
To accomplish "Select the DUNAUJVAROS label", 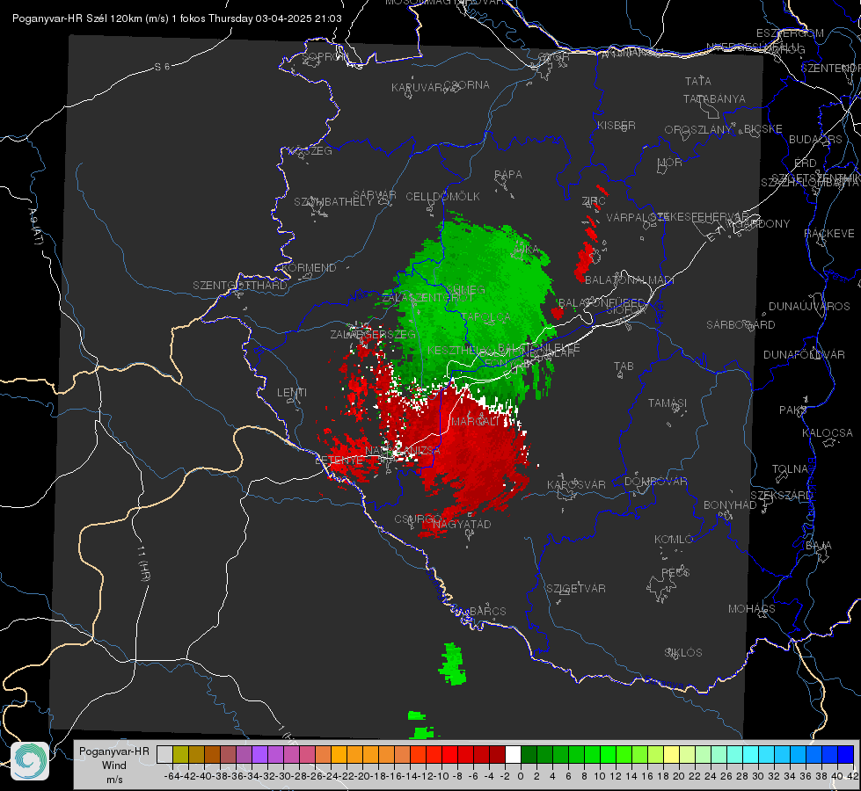I will [809, 307].
